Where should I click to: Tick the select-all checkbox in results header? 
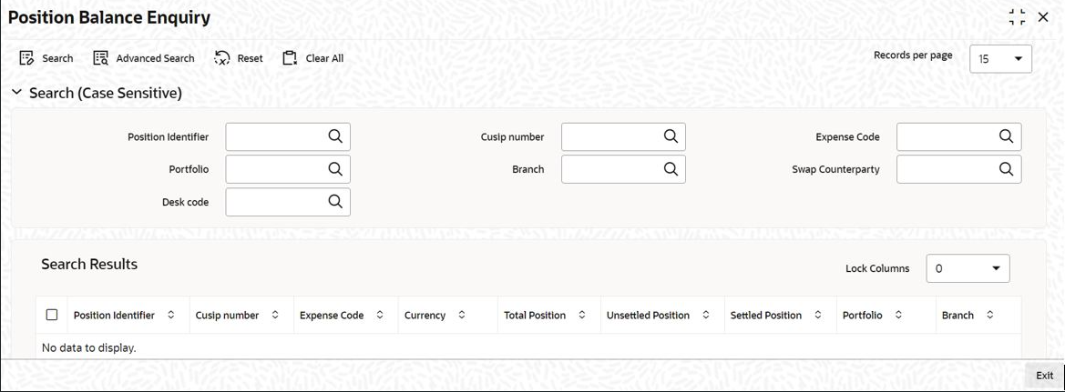[x=52, y=315]
